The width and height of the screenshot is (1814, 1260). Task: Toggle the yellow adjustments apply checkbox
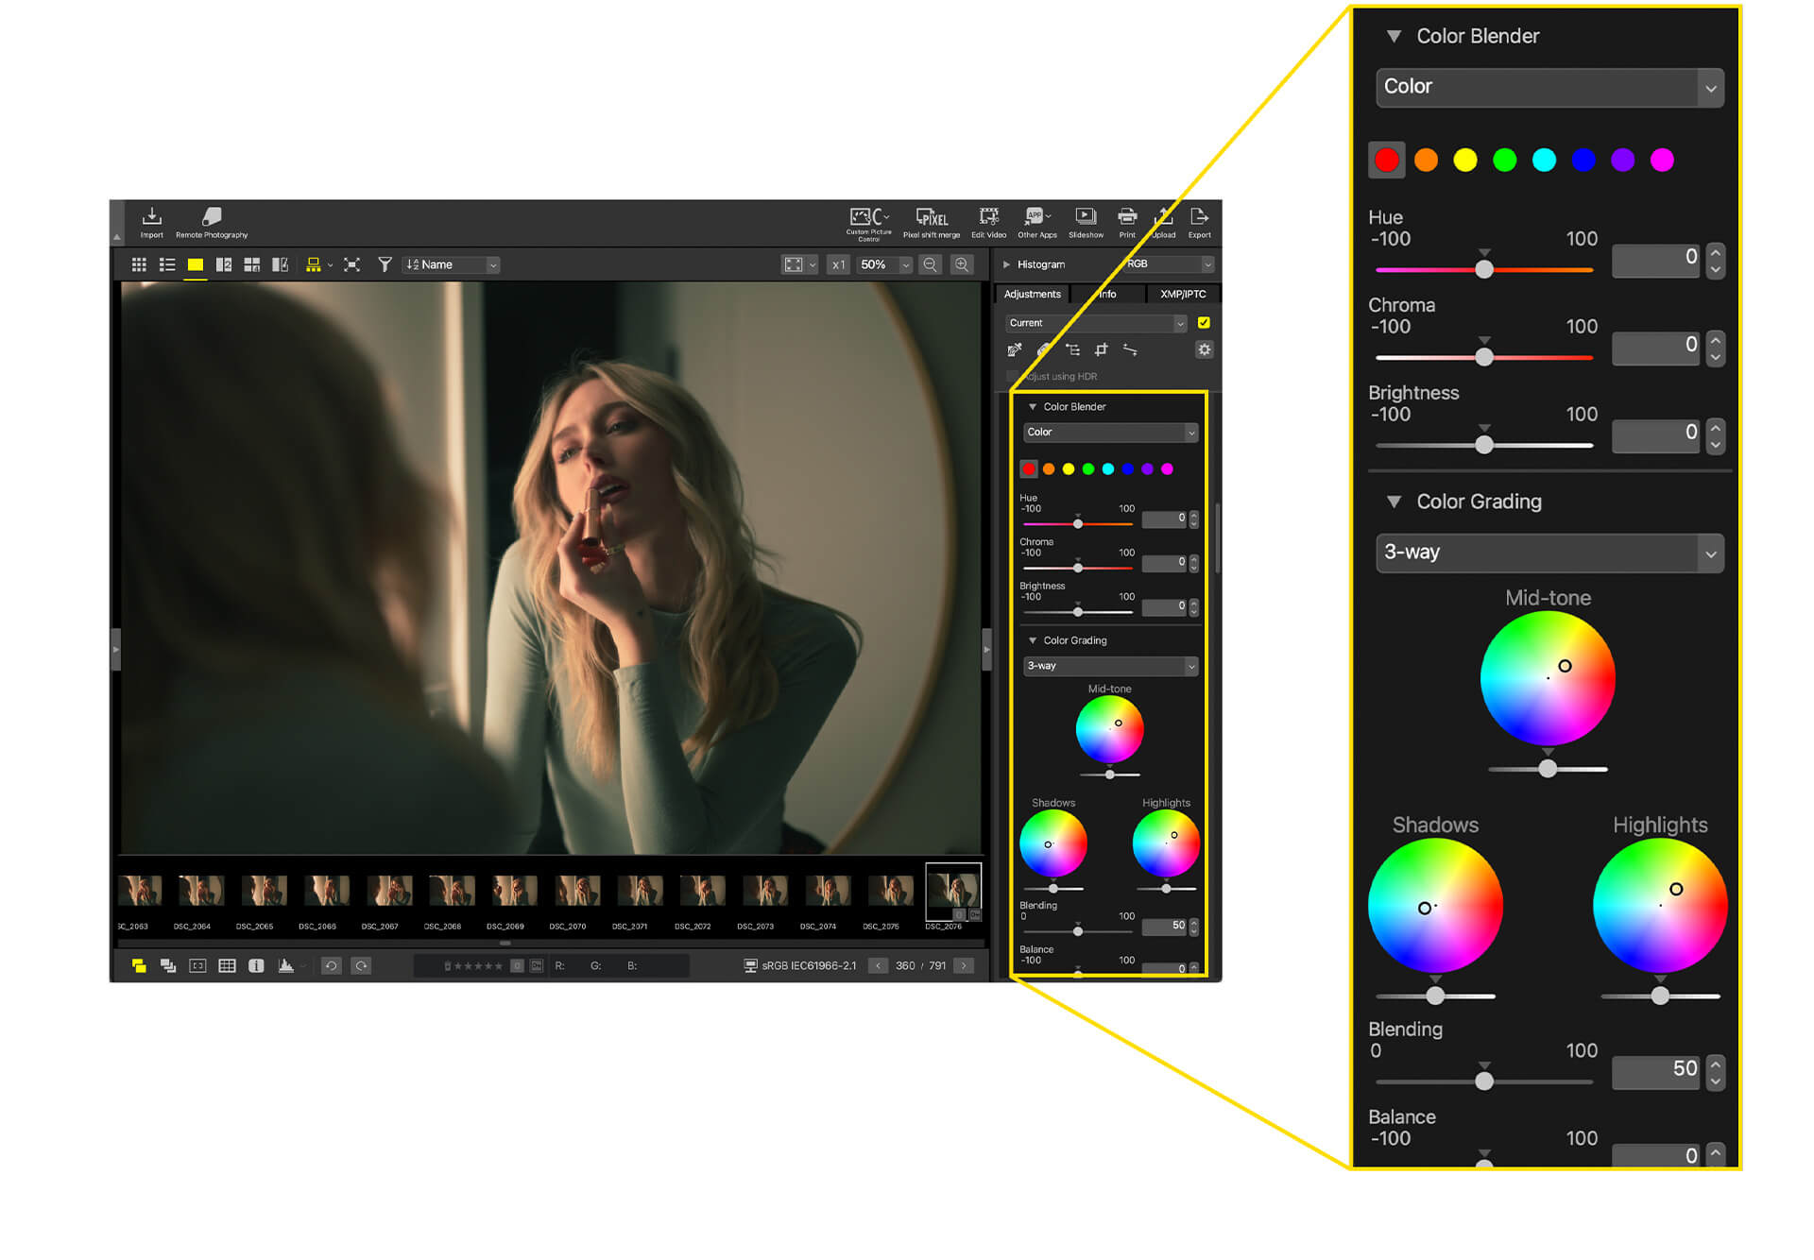pyautogui.click(x=1204, y=322)
